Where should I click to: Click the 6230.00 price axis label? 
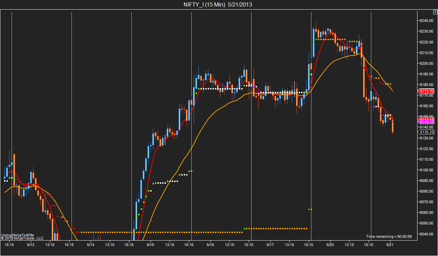coord(427,31)
